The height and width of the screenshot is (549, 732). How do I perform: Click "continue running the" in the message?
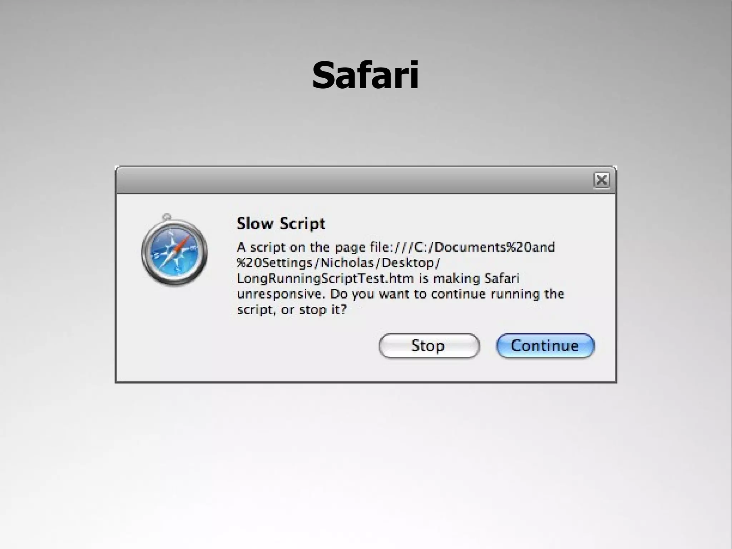tap(497, 294)
